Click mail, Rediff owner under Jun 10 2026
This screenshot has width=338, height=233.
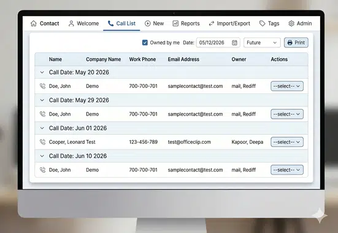coord(244,170)
